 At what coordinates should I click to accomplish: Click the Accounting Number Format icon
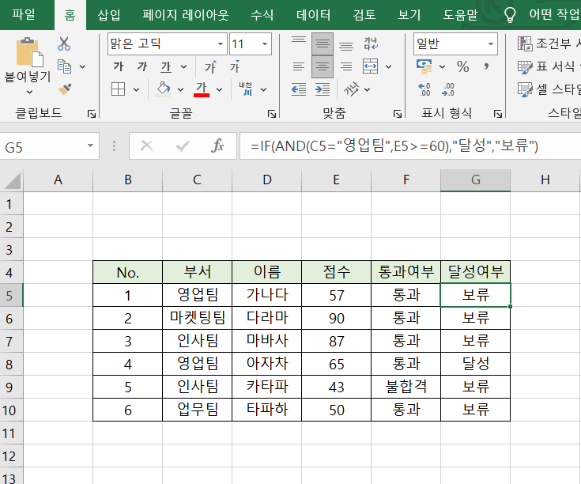pyautogui.click(x=424, y=66)
